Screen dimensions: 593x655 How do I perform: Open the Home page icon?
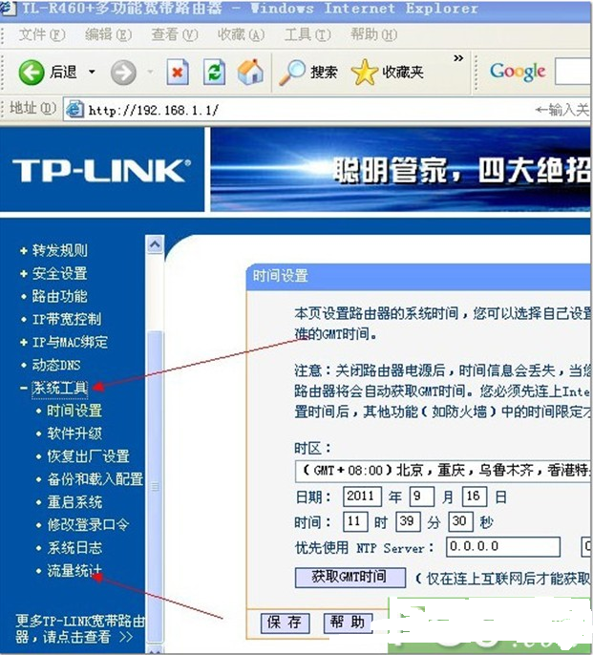(x=250, y=72)
